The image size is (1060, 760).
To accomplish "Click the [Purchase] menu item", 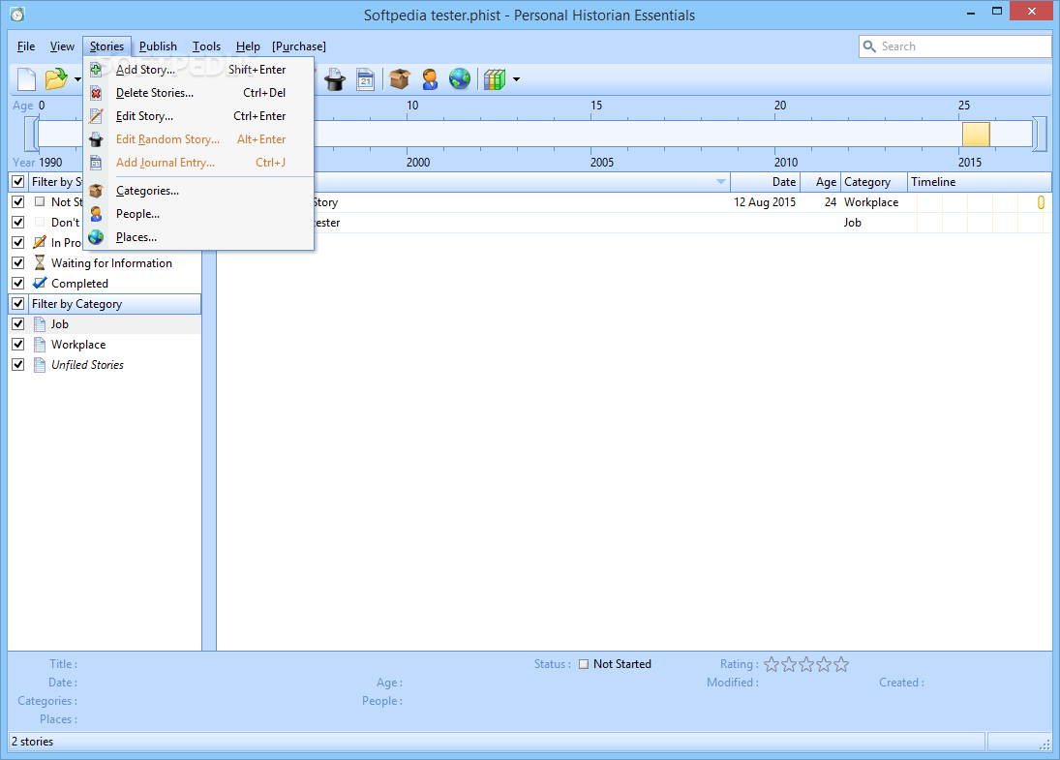I will coord(299,46).
